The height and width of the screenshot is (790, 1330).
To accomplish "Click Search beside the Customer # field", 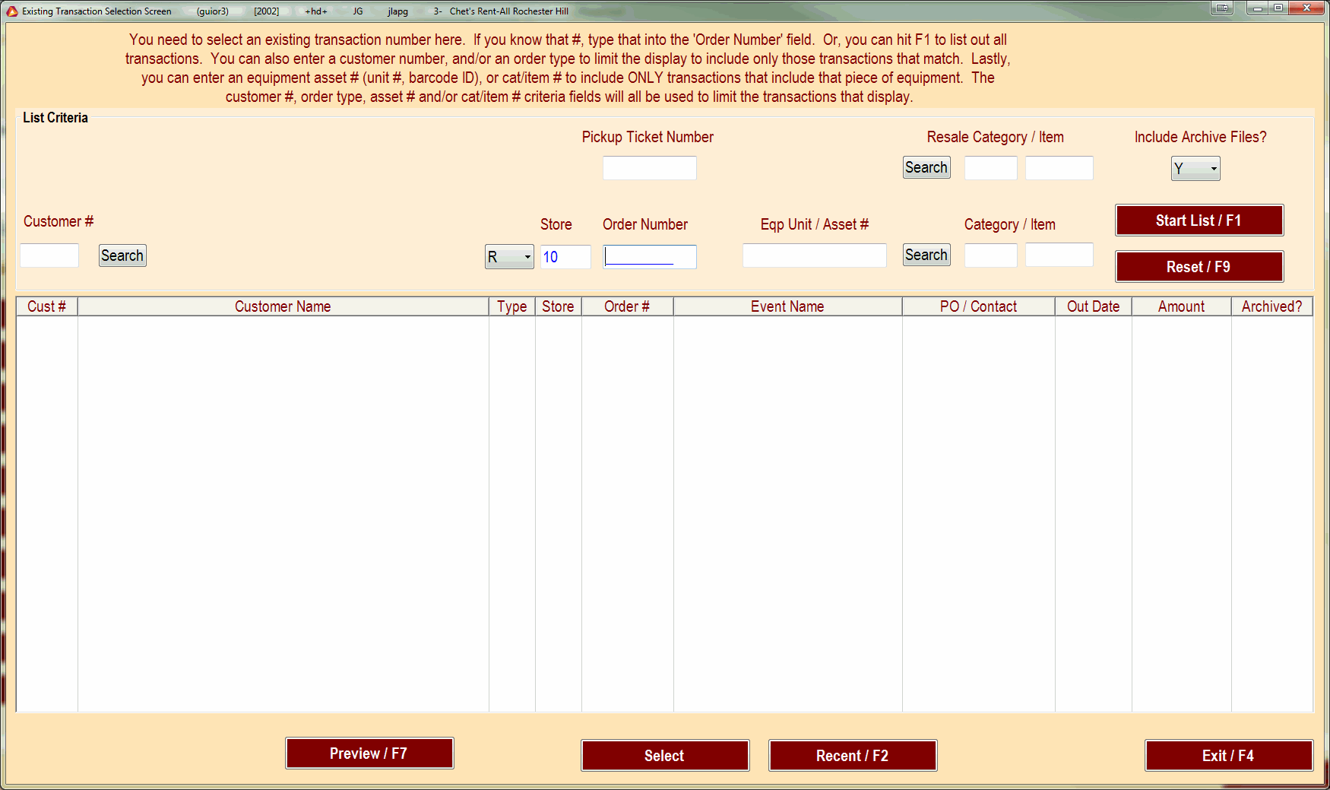I will pos(122,255).
